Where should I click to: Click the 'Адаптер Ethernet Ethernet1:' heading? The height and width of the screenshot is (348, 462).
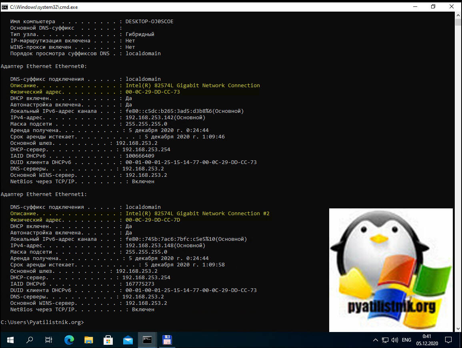[x=44, y=194]
